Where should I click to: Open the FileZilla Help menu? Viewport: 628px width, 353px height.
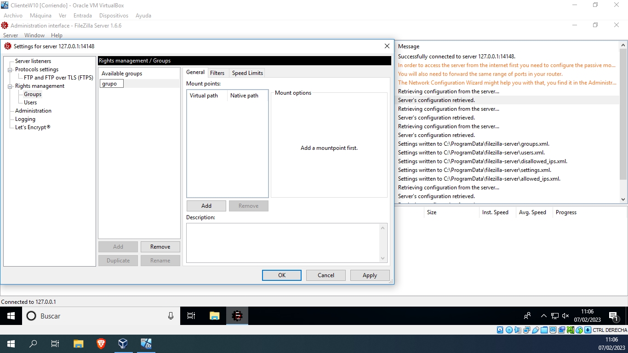[x=57, y=35]
